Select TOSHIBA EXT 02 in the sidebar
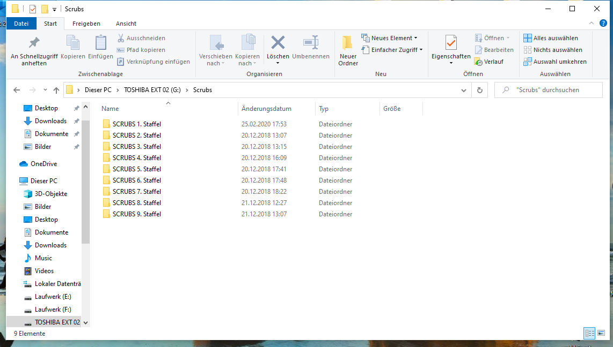This screenshot has height=347, width=613. click(x=44, y=322)
